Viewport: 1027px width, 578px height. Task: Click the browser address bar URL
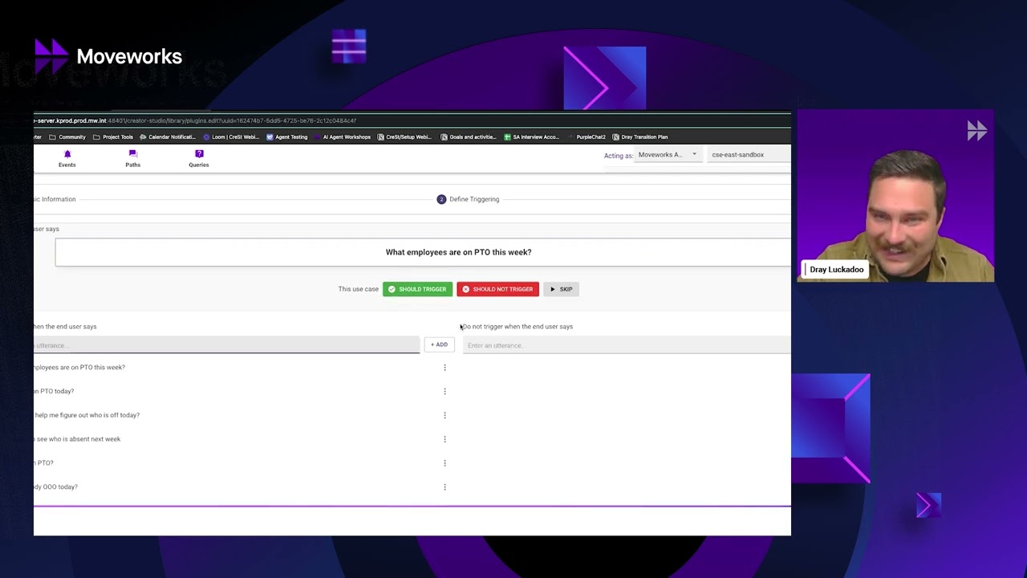pyautogui.click(x=195, y=121)
